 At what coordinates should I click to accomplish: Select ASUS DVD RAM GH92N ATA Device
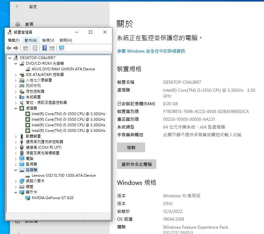pyautogui.click(x=63, y=69)
